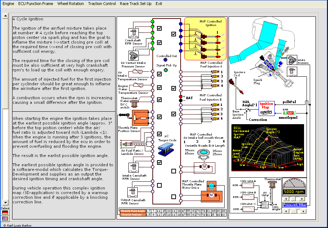Click the rpm slider thumb
This screenshot has height=228, width=328.
pyautogui.click(x=294, y=199)
